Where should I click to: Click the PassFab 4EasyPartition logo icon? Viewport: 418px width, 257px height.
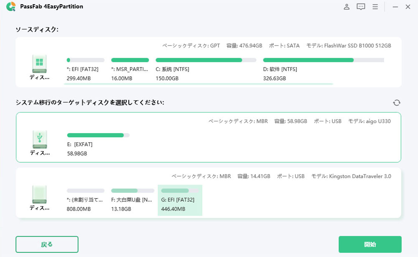(x=11, y=7)
